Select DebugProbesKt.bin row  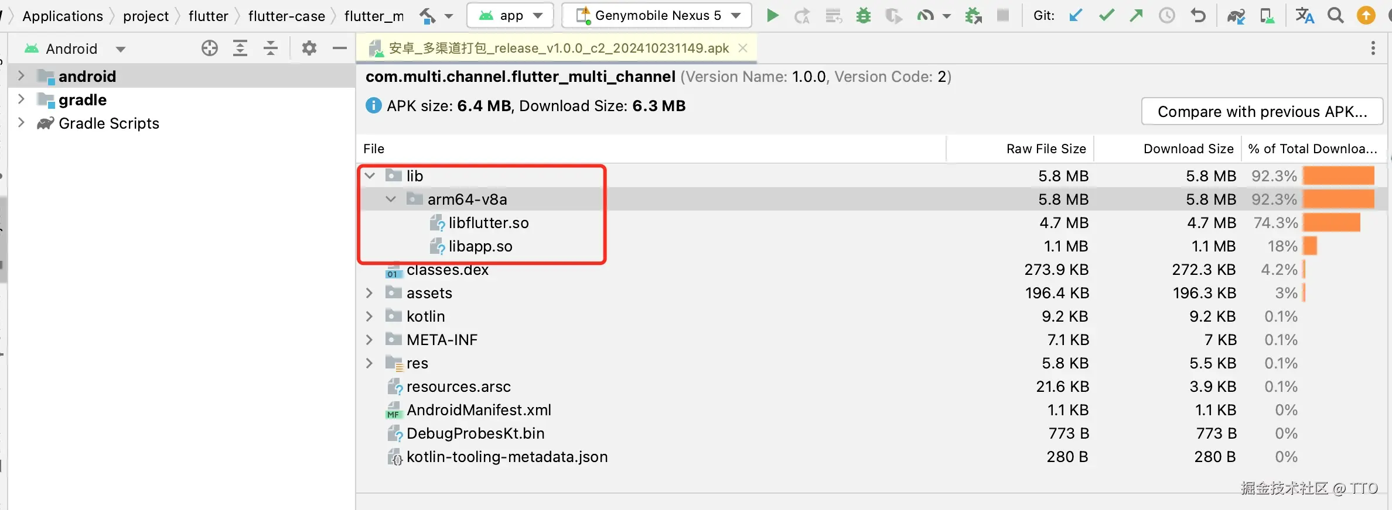[871, 433]
